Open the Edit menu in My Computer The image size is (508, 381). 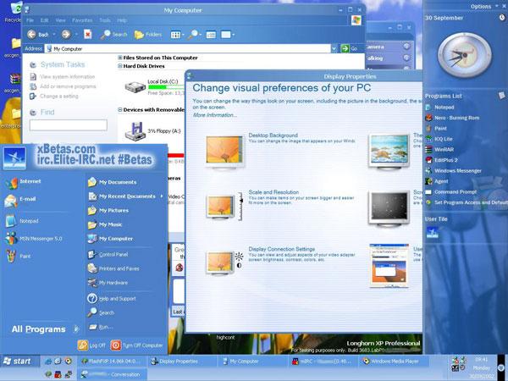44,20
